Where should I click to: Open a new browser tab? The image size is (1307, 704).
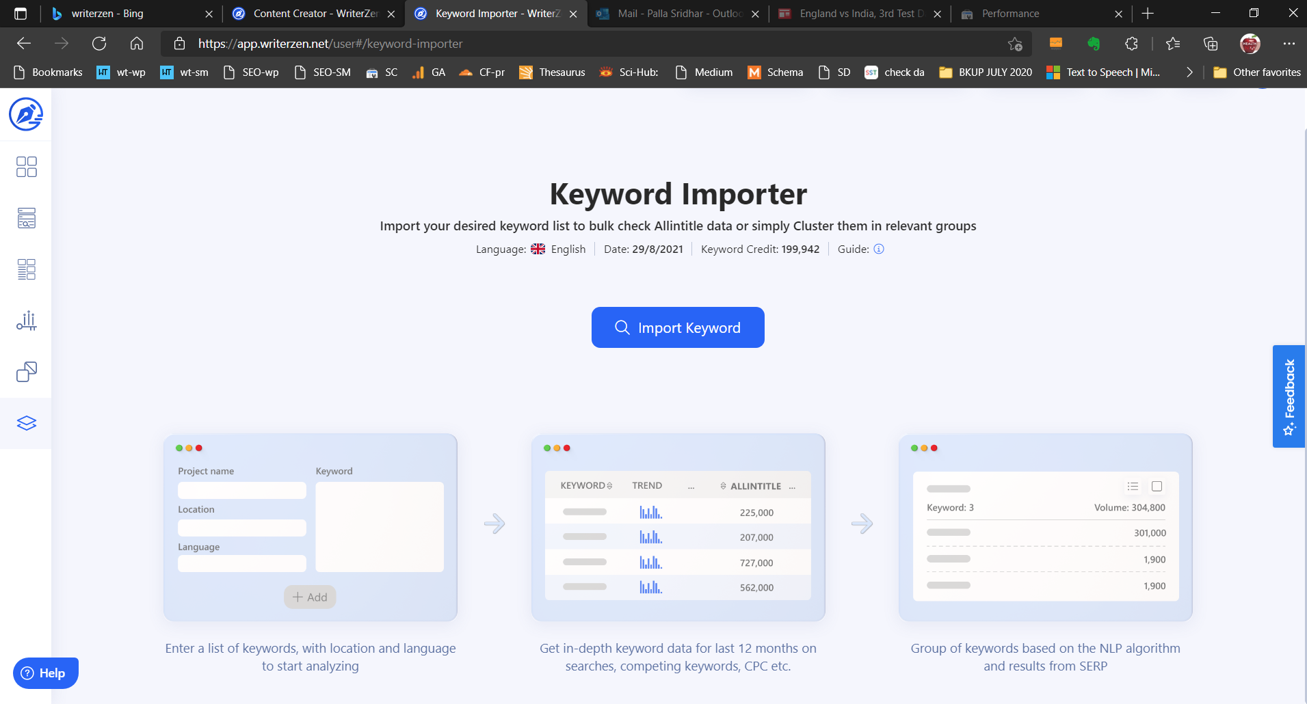click(x=1148, y=14)
